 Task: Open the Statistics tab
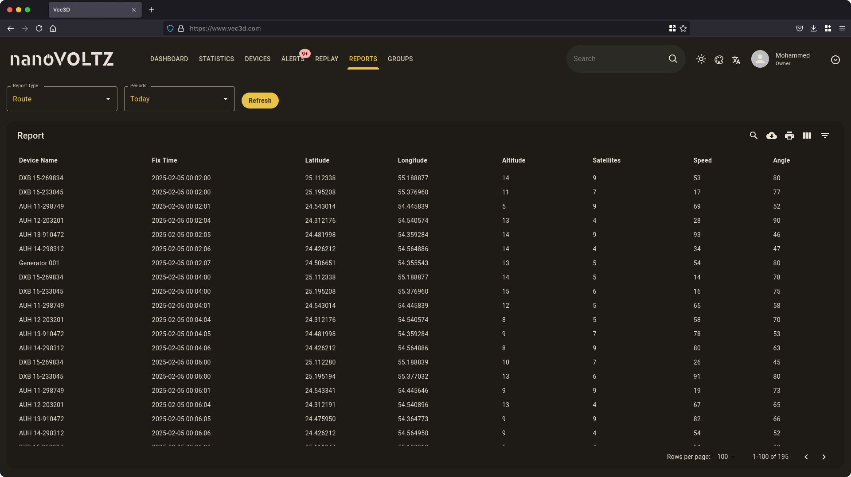[x=216, y=59]
